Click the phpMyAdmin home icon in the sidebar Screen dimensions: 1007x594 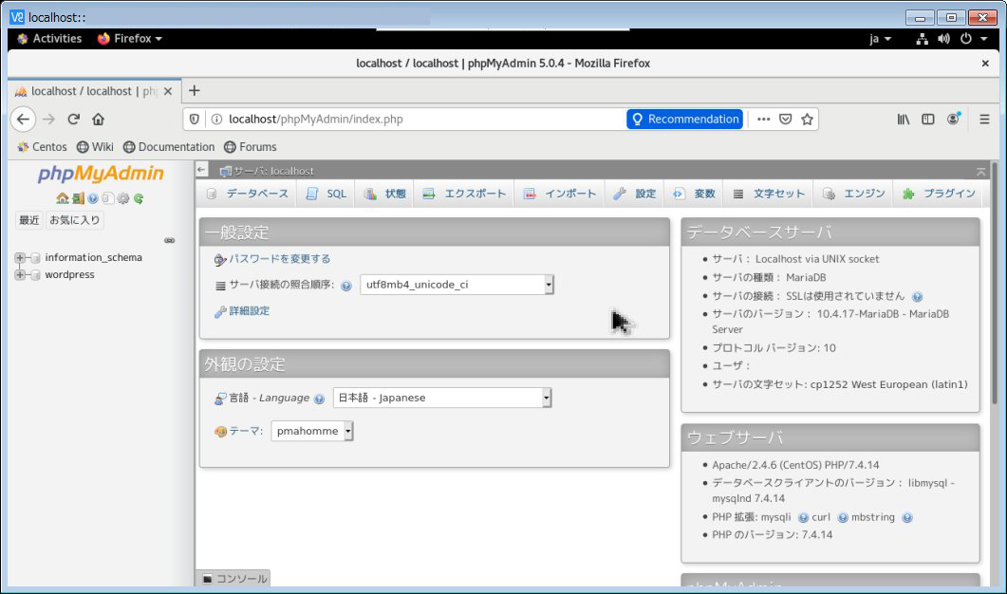[63, 198]
